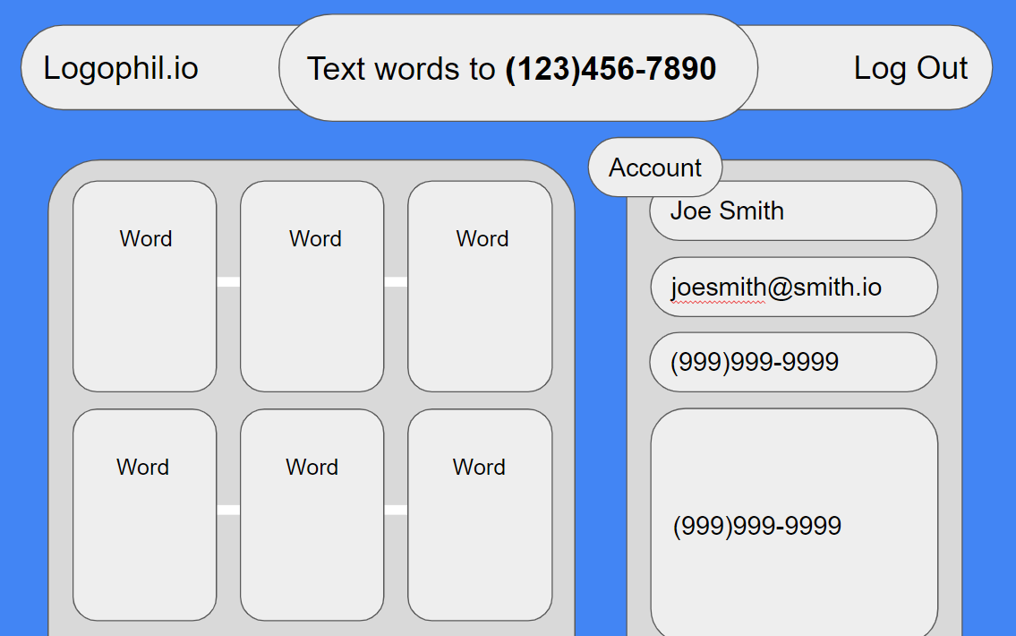The width and height of the screenshot is (1016, 636).
Task: Select the large (999)999-9999 text box
Action: point(793,524)
